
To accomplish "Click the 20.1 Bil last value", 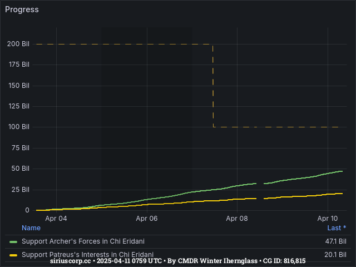I will point(335,255).
